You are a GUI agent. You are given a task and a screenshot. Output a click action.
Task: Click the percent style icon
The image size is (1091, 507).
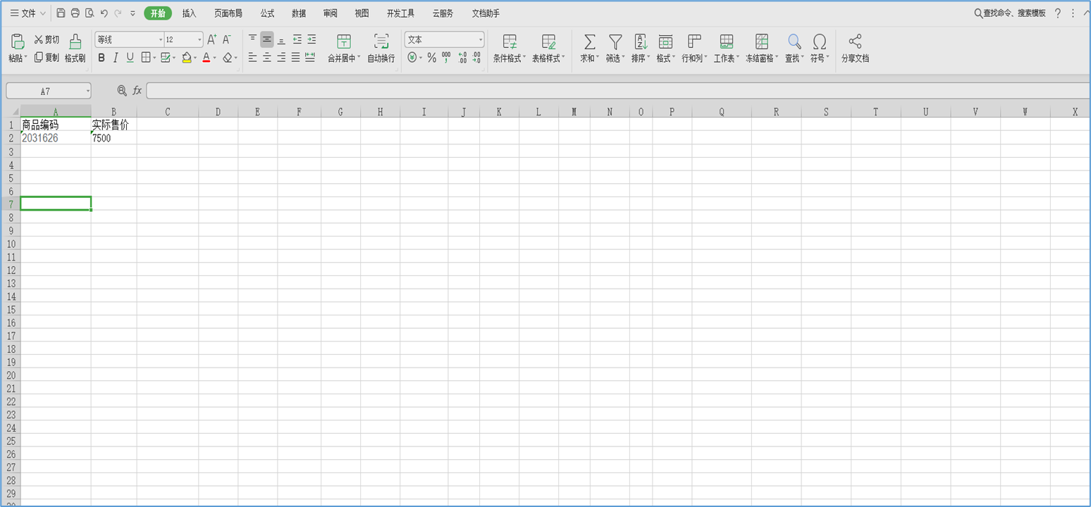tap(431, 58)
